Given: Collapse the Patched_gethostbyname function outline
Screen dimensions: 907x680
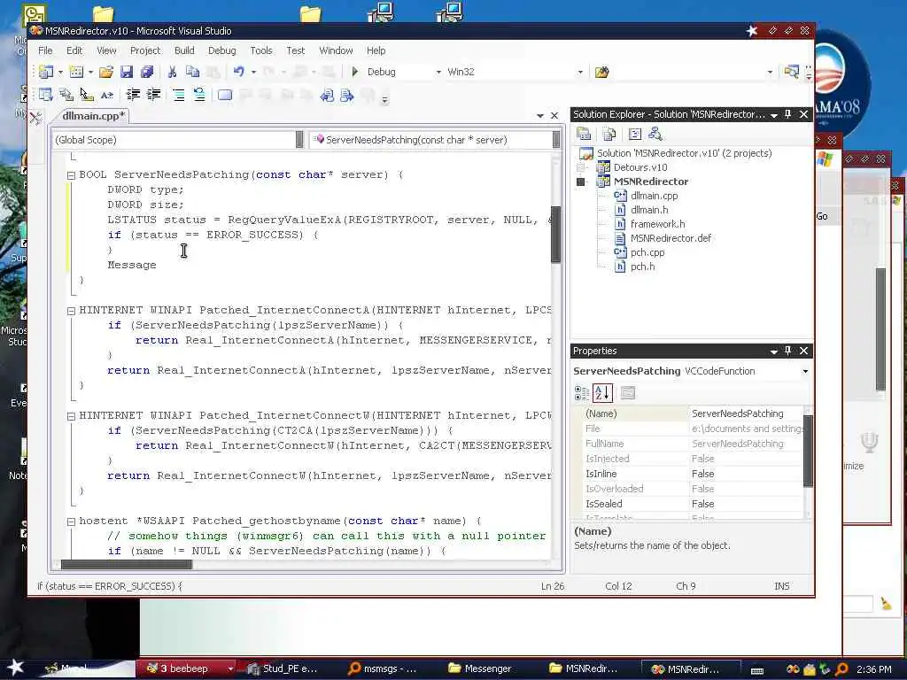Looking at the screenshot, I should coord(71,522).
